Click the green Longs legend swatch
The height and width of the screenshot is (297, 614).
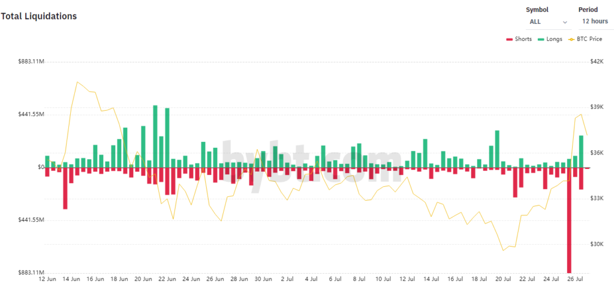pos(541,39)
